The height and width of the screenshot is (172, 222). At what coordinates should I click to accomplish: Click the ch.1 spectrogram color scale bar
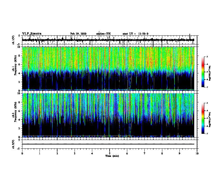[x=203, y=72]
